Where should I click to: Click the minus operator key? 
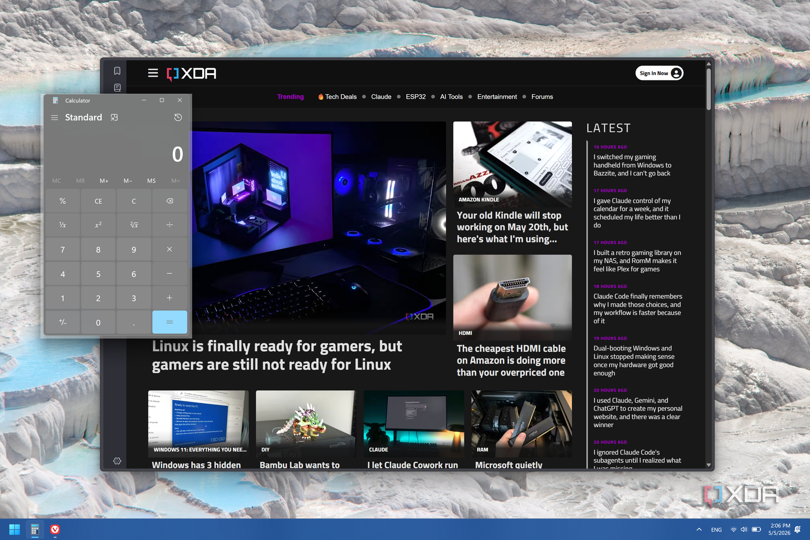(x=169, y=273)
